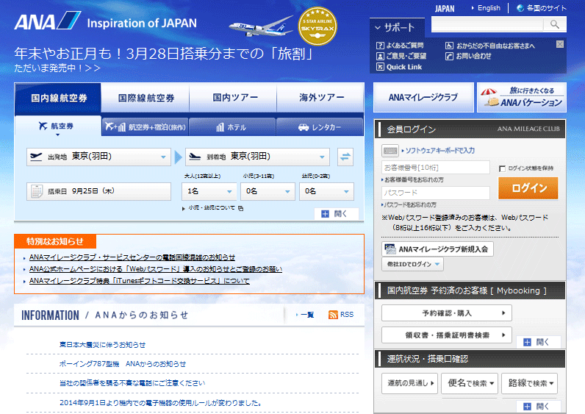Click the site search input field

(x=487, y=25)
